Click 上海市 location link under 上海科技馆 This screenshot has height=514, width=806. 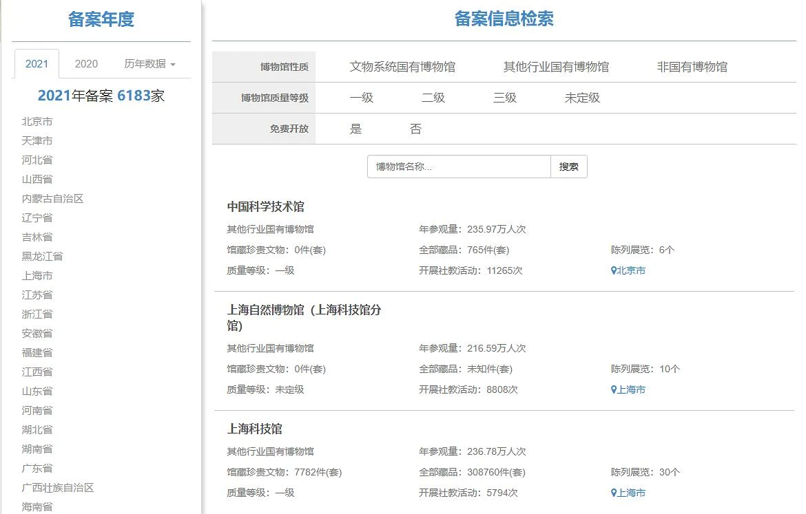coord(628,493)
